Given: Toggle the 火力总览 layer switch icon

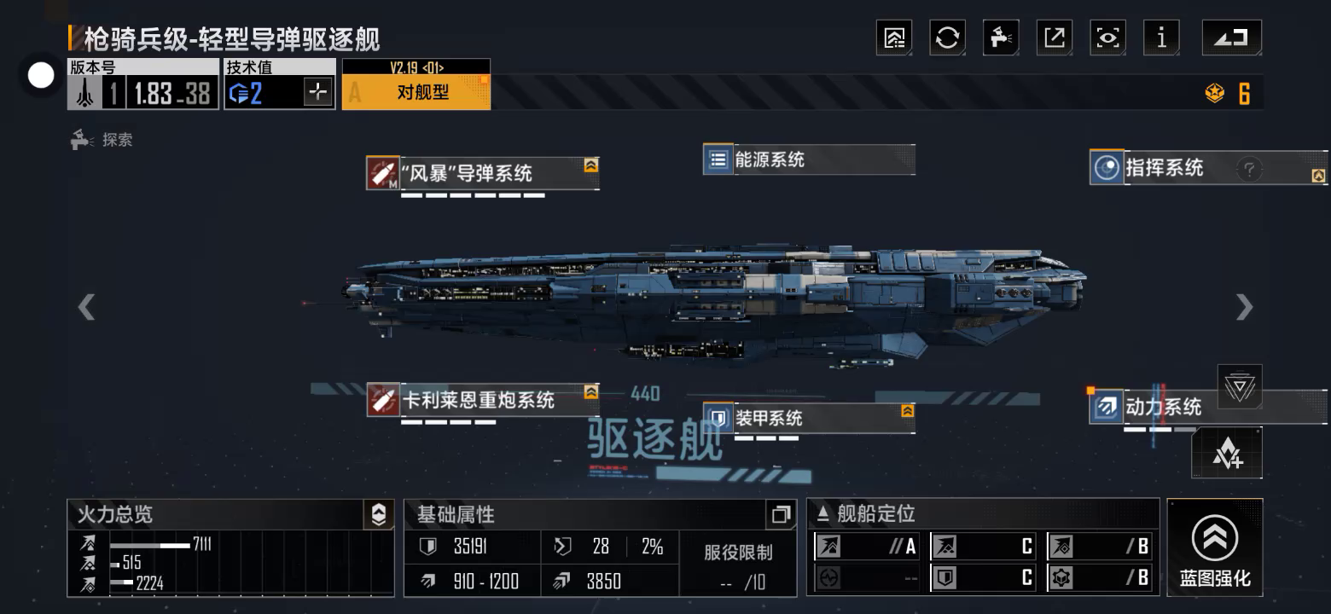Looking at the screenshot, I should (379, 514).
